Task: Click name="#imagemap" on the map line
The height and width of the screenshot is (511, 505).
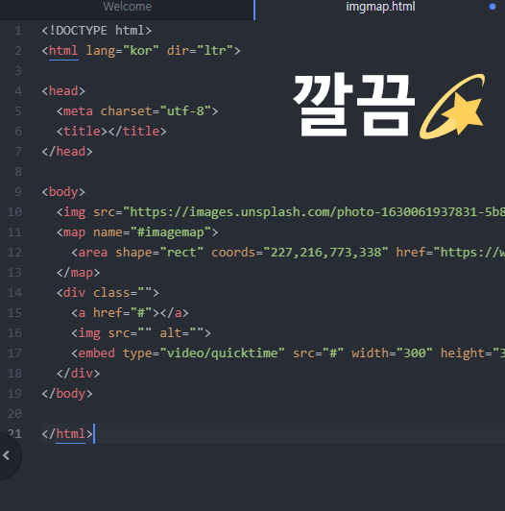Action: [x=152, y=232]
